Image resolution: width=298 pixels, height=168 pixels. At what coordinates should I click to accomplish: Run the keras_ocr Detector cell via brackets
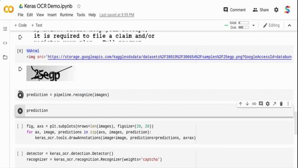coord(20,154)
